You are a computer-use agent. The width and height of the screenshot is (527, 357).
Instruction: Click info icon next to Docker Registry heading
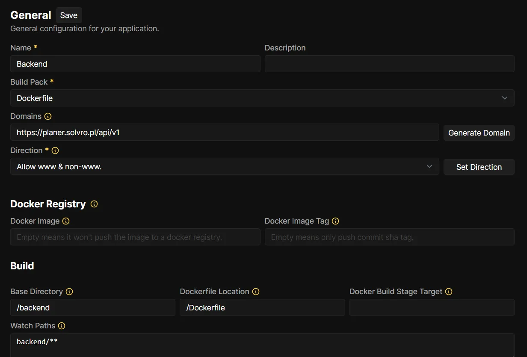(94, 204)
